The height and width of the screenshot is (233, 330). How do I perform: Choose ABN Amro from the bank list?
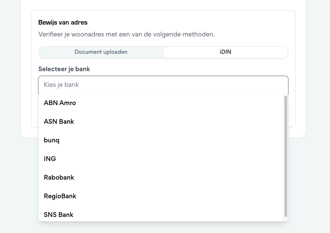click(x=60, y=103)
